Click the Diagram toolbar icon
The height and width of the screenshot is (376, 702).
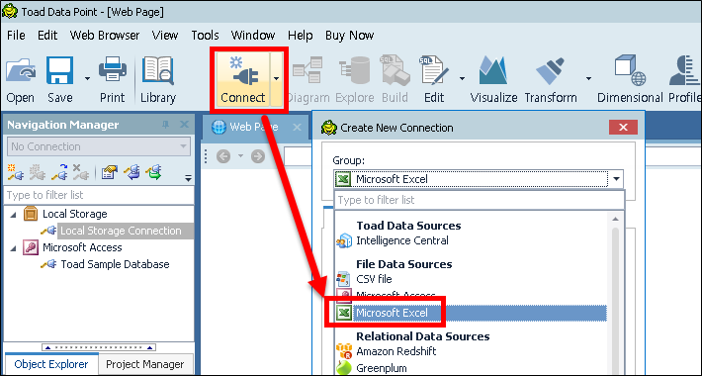coord(307,71)
